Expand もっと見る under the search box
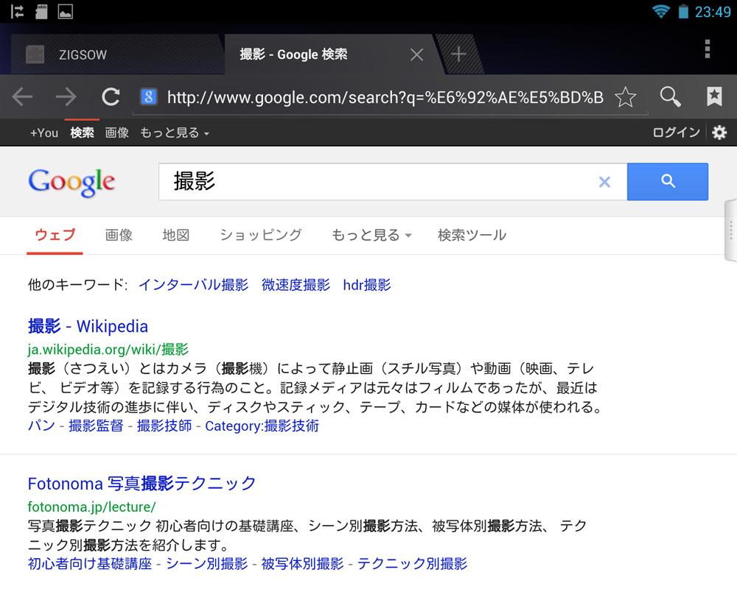This screenshot has width=737, height=589. click(x=371, y=235)
